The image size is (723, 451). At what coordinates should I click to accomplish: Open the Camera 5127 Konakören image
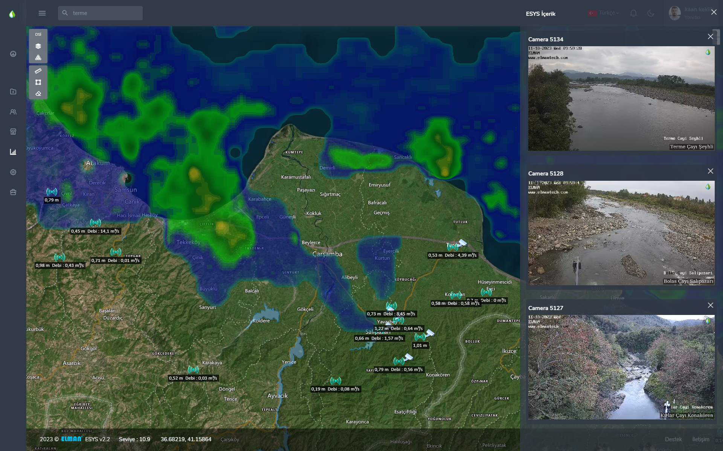[621, 367]
